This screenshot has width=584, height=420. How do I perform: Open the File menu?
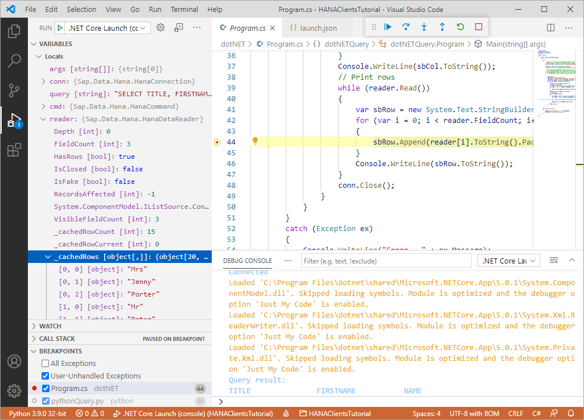click(x=31, y=9)
